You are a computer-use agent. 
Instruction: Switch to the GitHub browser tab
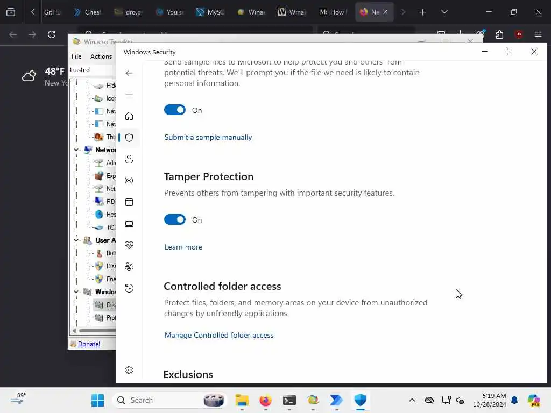click(52, 12)
